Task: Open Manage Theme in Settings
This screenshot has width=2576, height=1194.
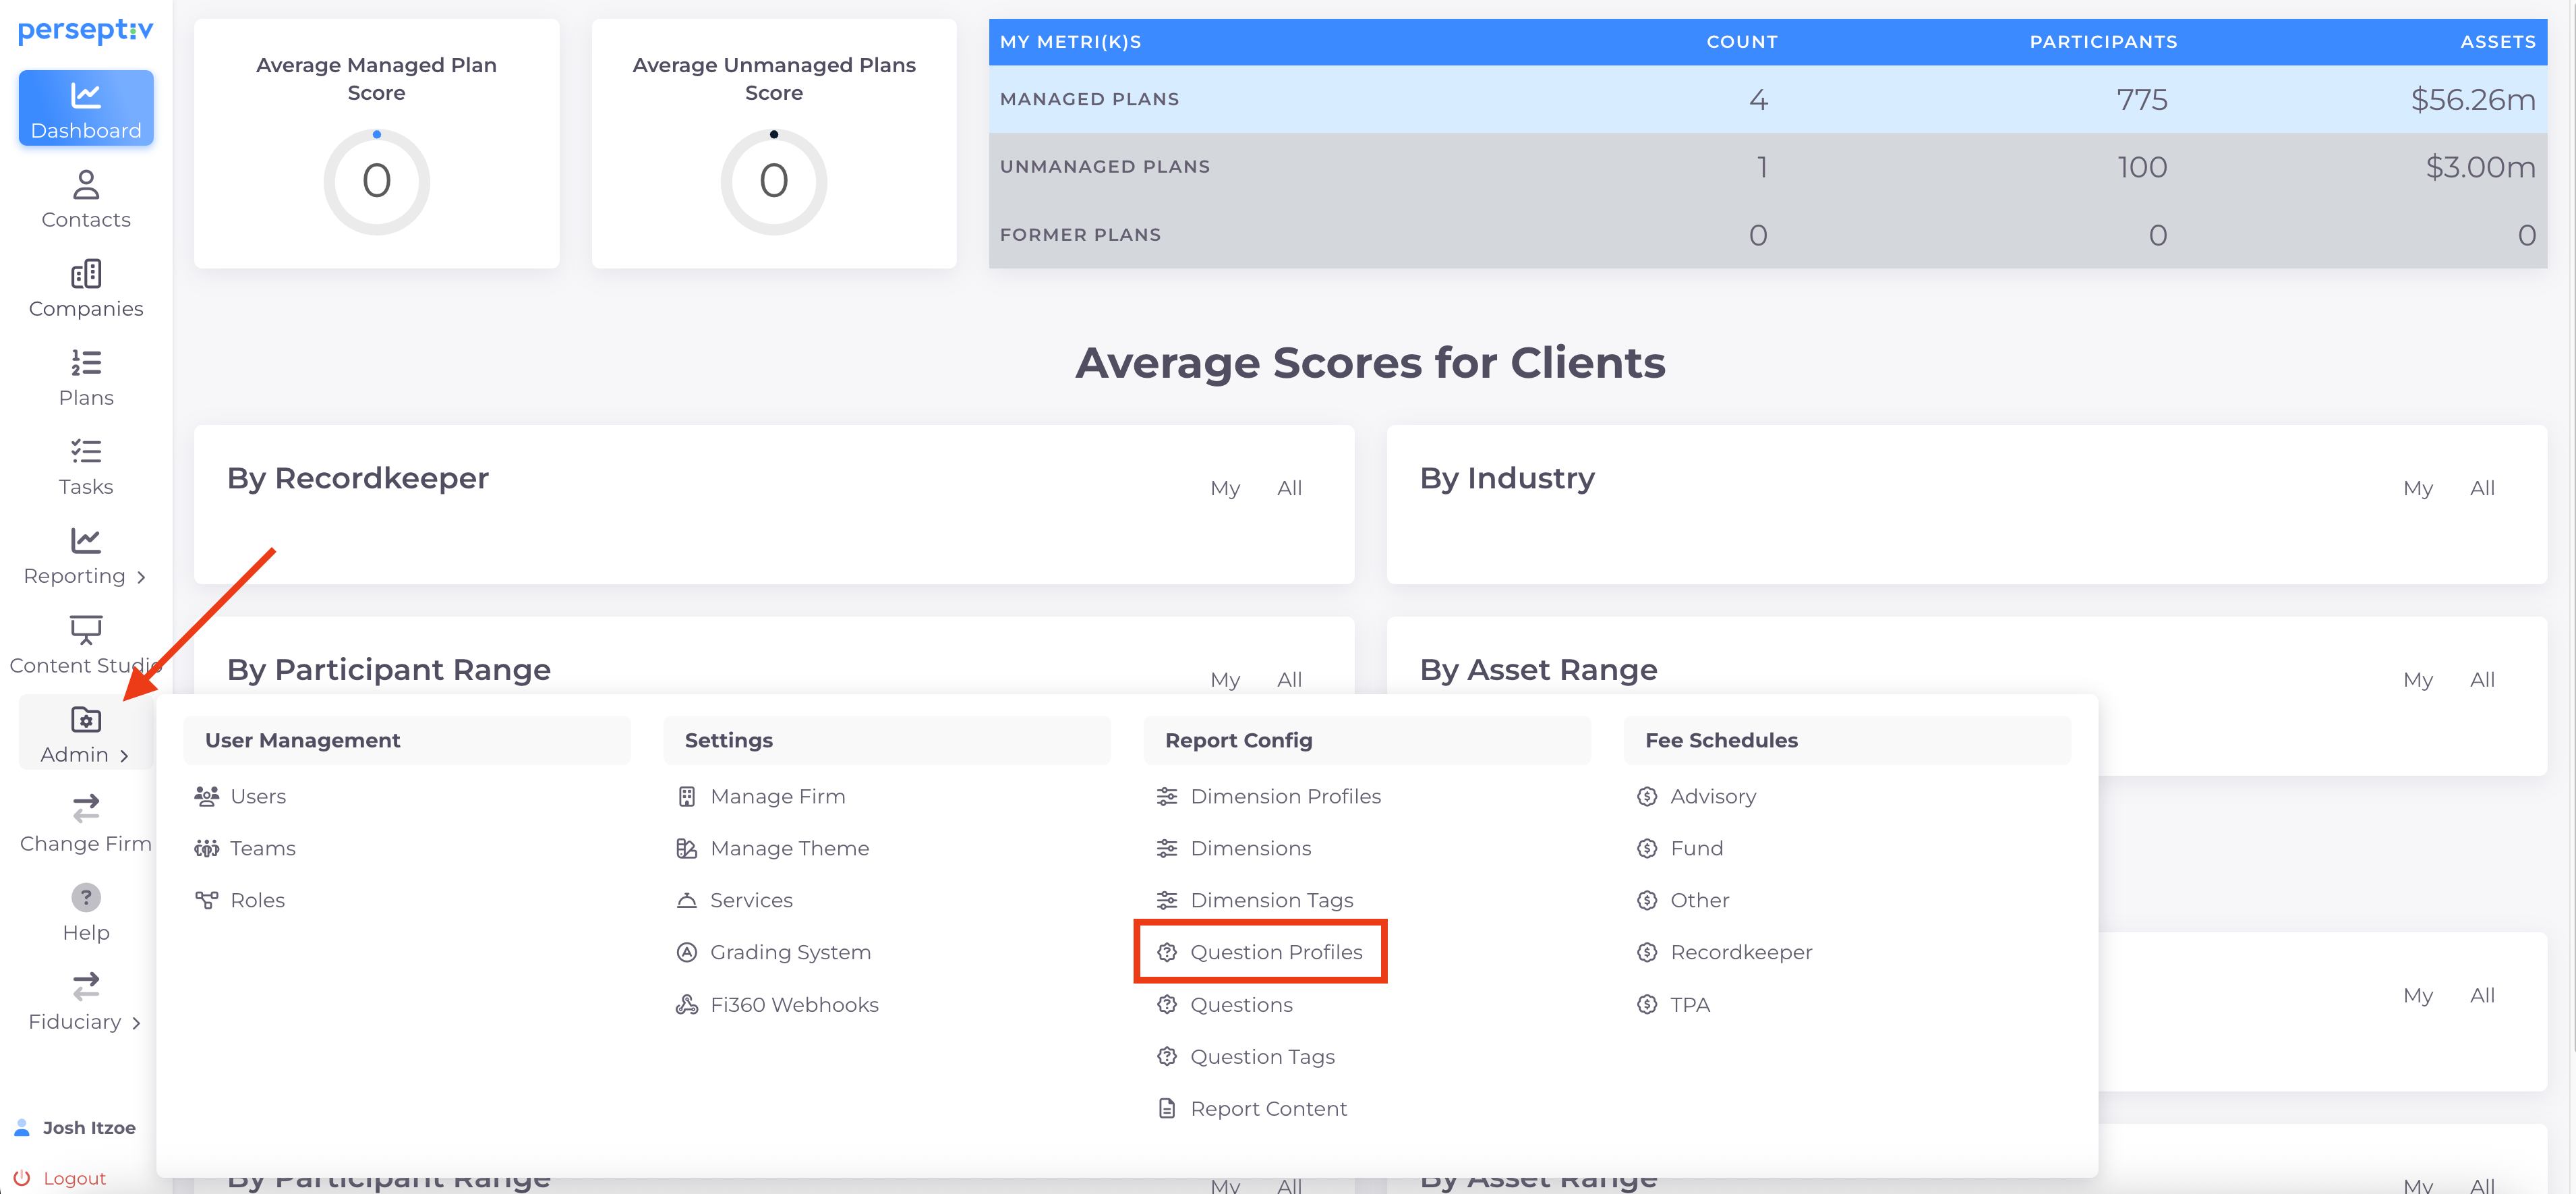Action: (789, 848)
